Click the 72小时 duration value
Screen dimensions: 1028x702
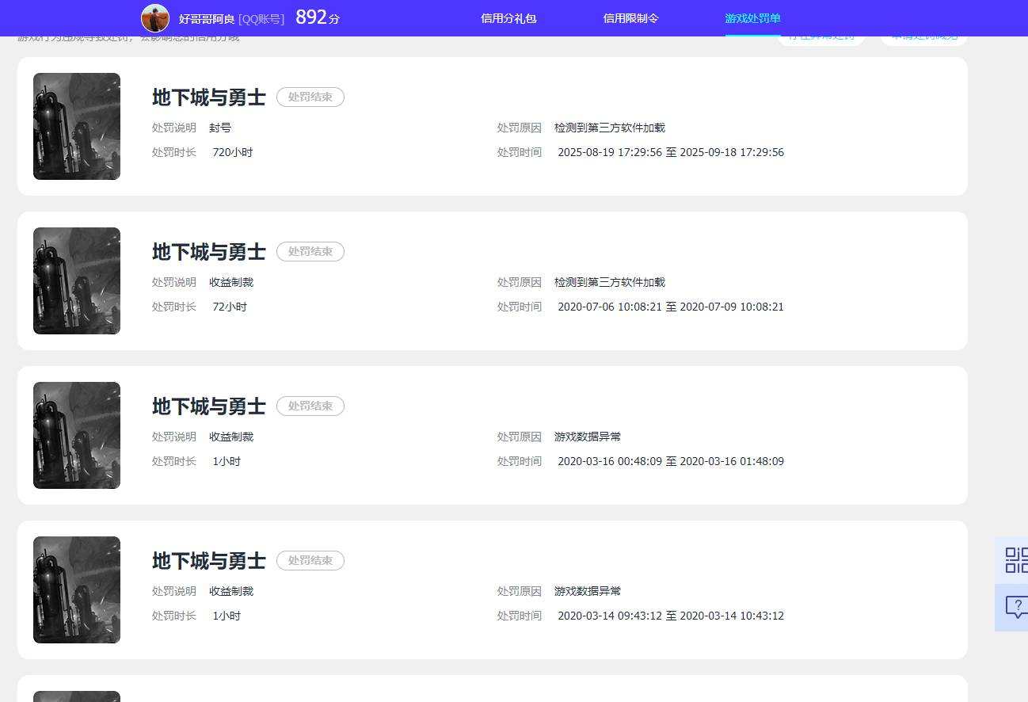pos(230,307)
